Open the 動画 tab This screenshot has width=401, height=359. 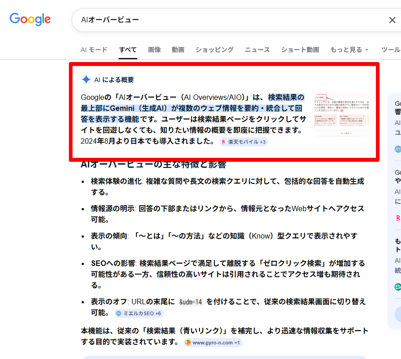coord(178,50)
